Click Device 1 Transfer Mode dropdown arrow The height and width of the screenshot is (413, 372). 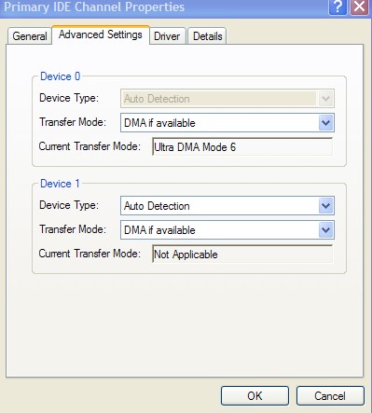click(x=326, y=230)
